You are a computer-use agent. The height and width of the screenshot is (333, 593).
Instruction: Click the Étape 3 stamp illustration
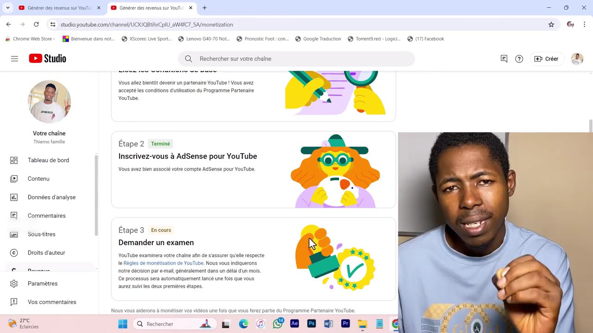335,257
